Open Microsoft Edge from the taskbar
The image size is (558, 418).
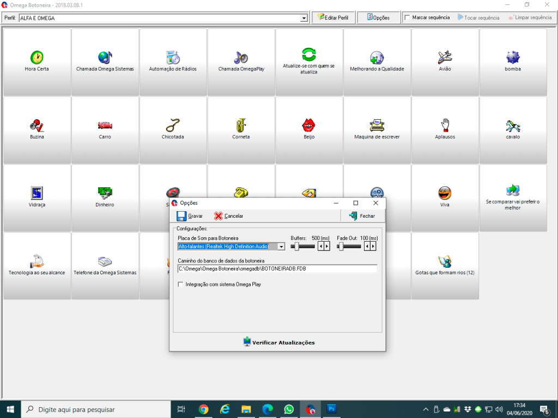(x=267, y=409)
